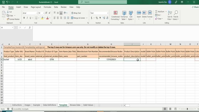
Task: Open the text orientation options
Action: tap(66, 13)
